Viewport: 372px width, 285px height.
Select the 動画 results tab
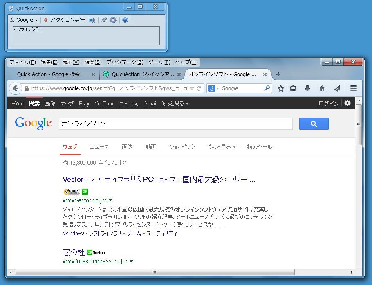(x=151, y=147)
